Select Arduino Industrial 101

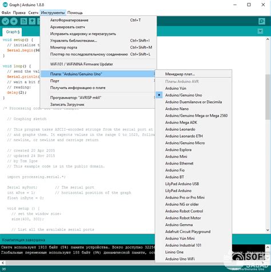(x=194, y=245)
